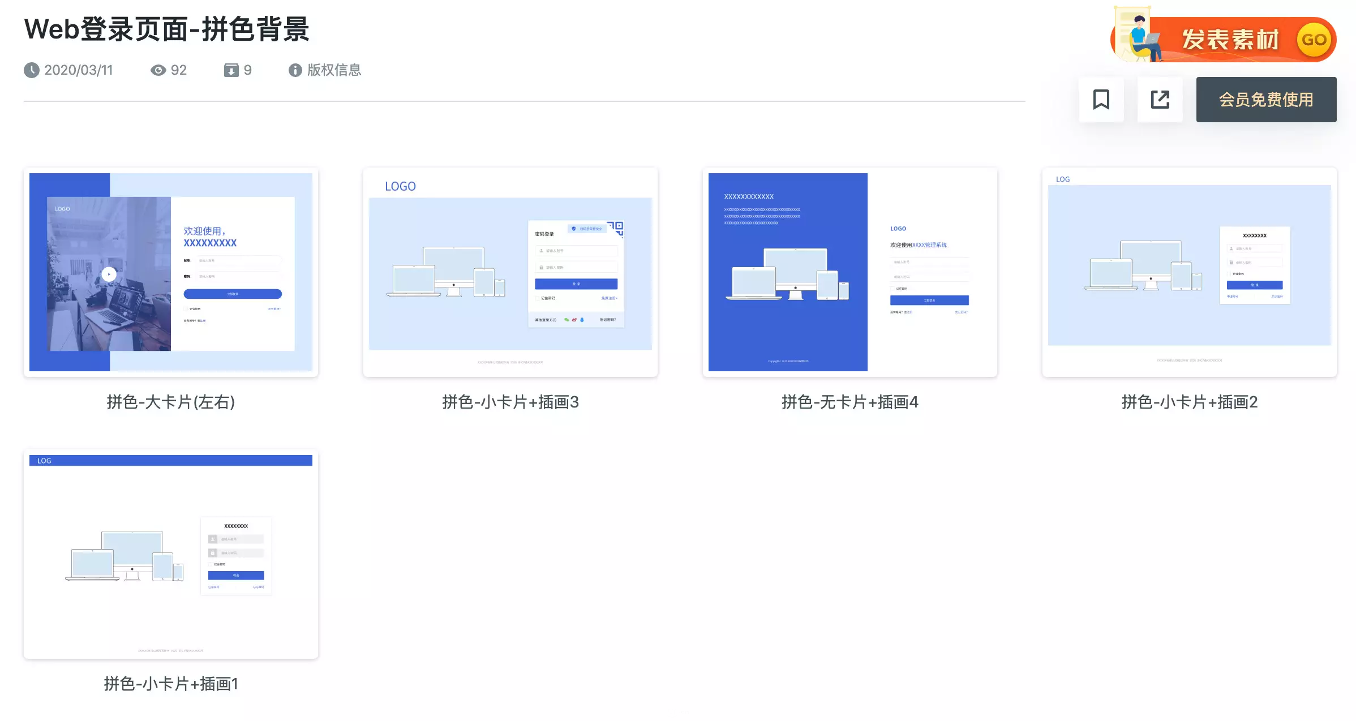Click the bookmark icon button
This screenshot has width=1356, height=721.
[x=1101, y=100]
